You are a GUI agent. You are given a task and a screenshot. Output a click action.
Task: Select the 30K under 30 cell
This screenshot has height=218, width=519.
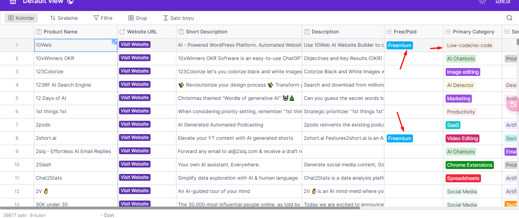point(76,203)
